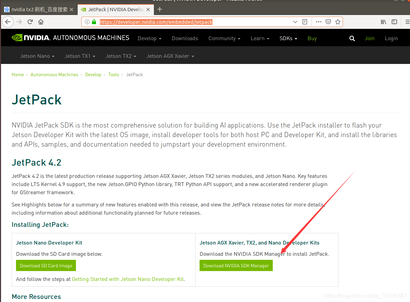Click the green padlock security icon
Viewport: 410px width, 302px height.
[x=94, y=22]
